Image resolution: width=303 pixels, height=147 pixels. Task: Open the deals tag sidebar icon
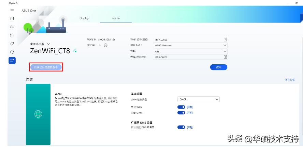coord(12,44)
